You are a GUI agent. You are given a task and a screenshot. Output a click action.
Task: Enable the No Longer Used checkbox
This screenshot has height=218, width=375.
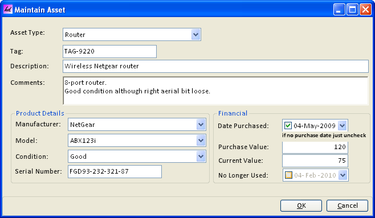[x=288, y=175]
